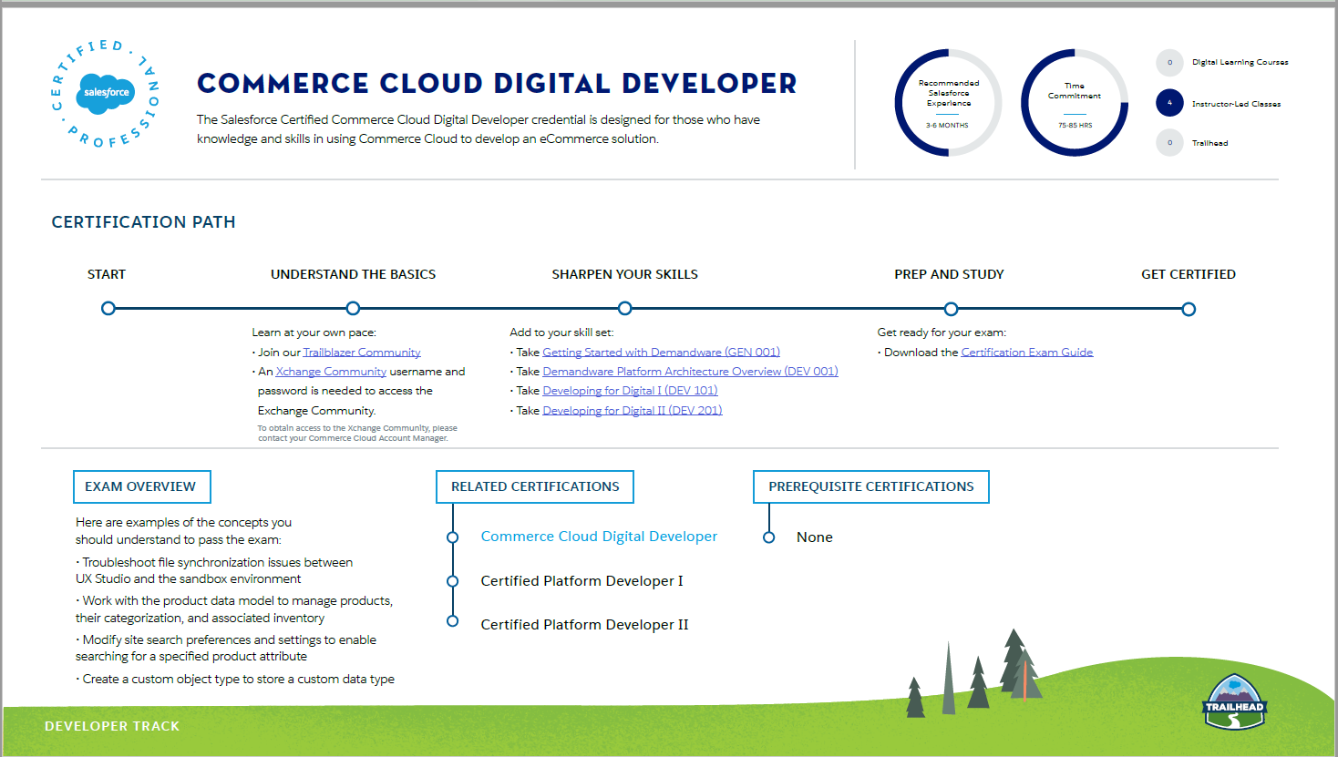The image size is (1338, 757).
Task: Click the Trailhead badge logo
Action: [1234, 702]
